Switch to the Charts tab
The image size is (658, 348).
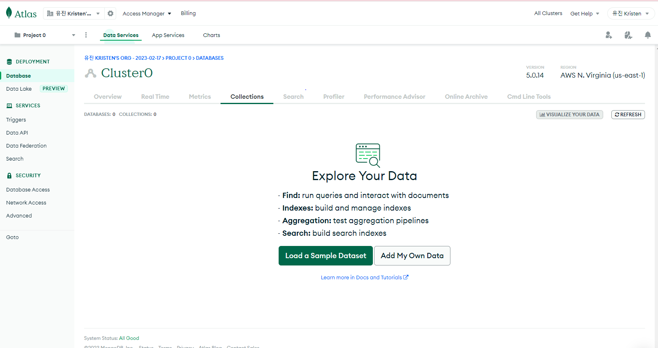click(x=212, y=35)
